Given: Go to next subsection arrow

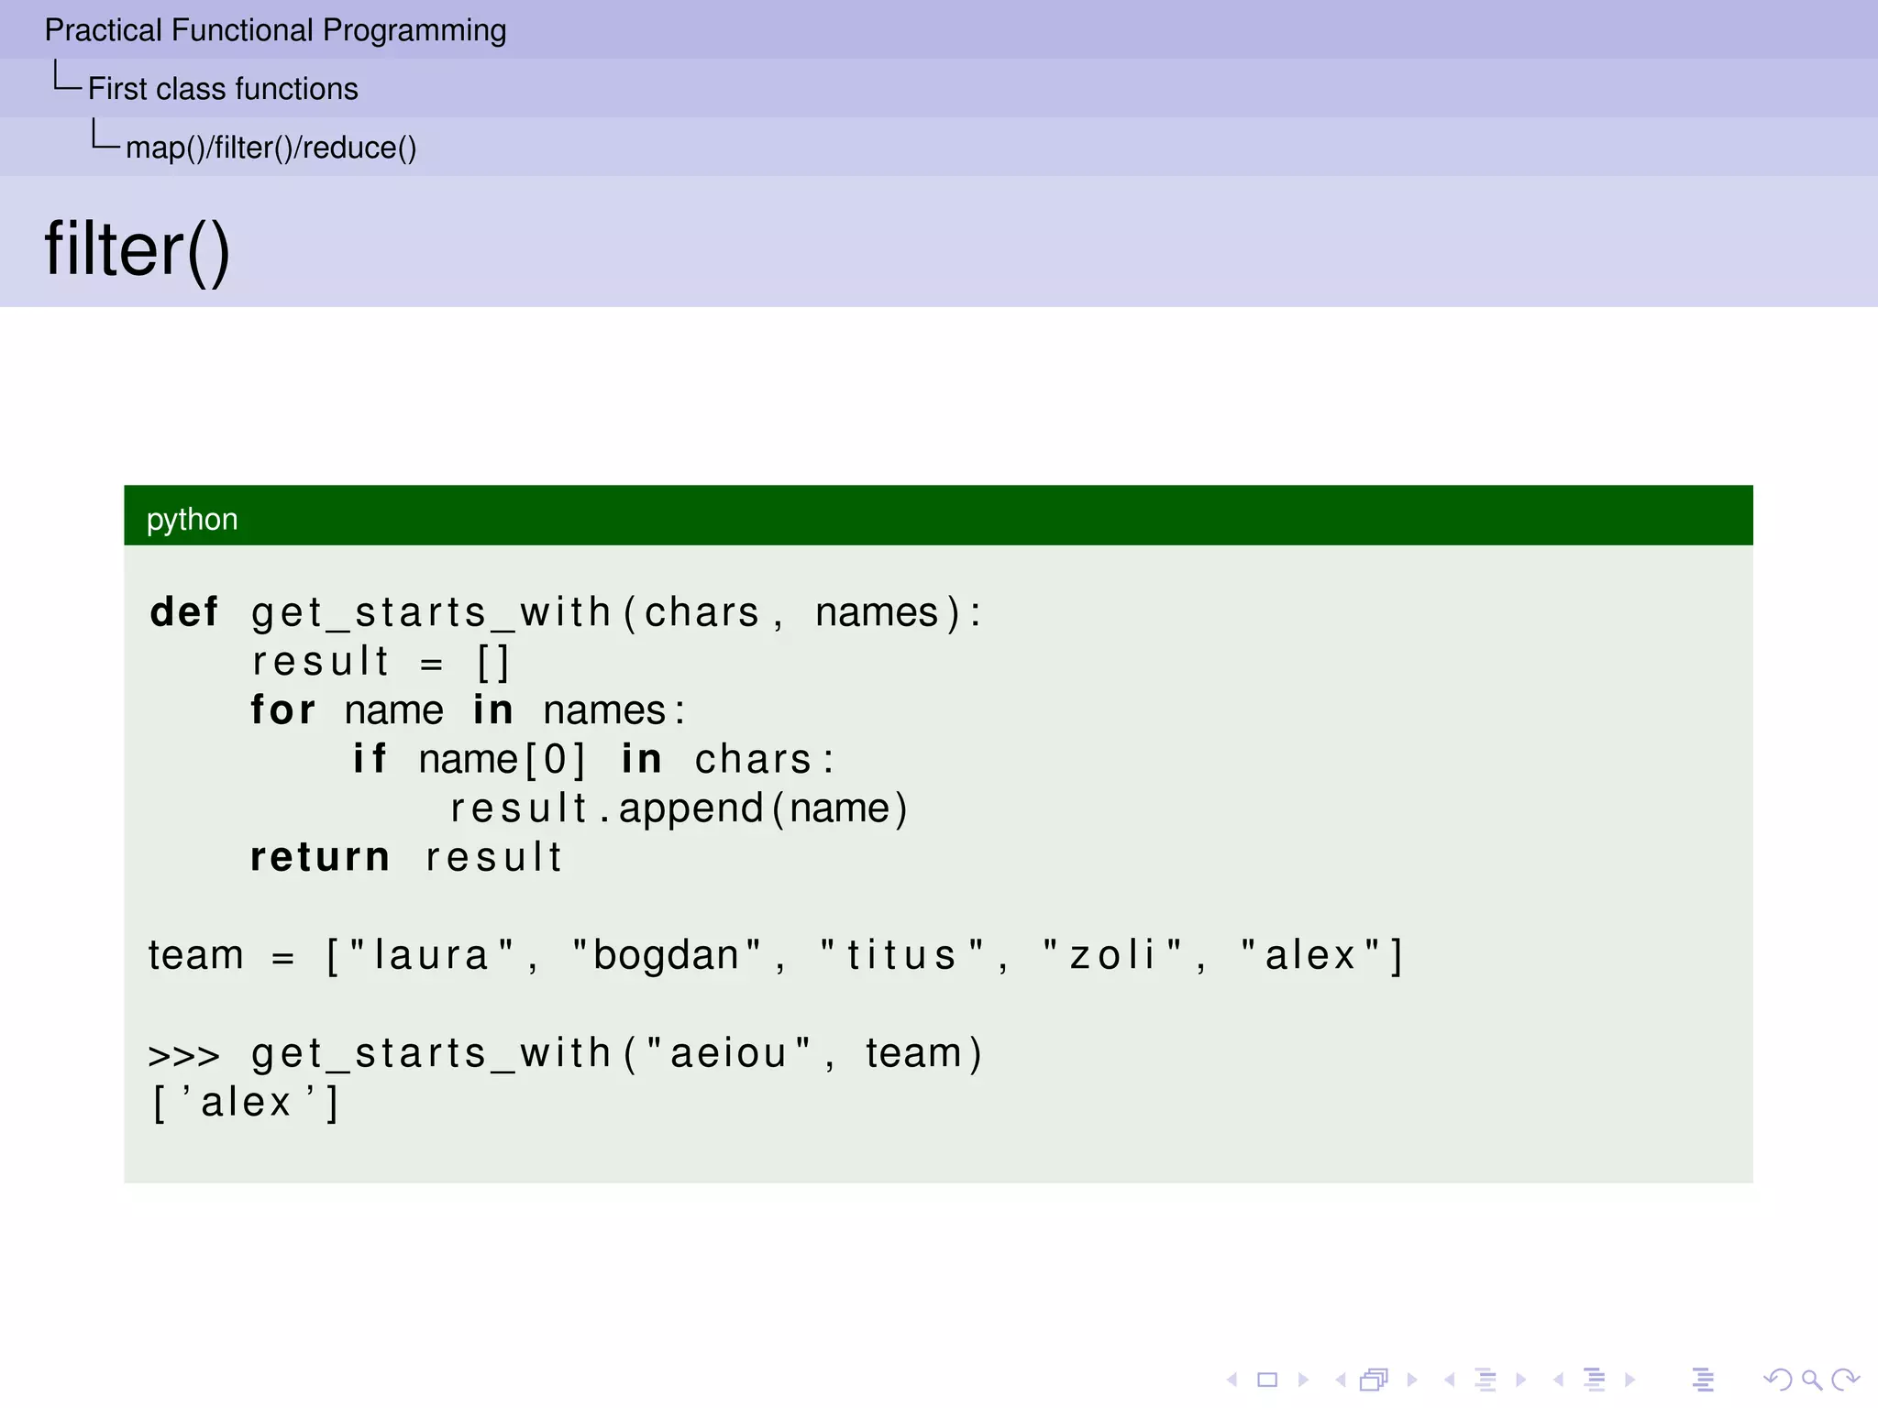Looking at the screenshot, I should 1521,1380.
